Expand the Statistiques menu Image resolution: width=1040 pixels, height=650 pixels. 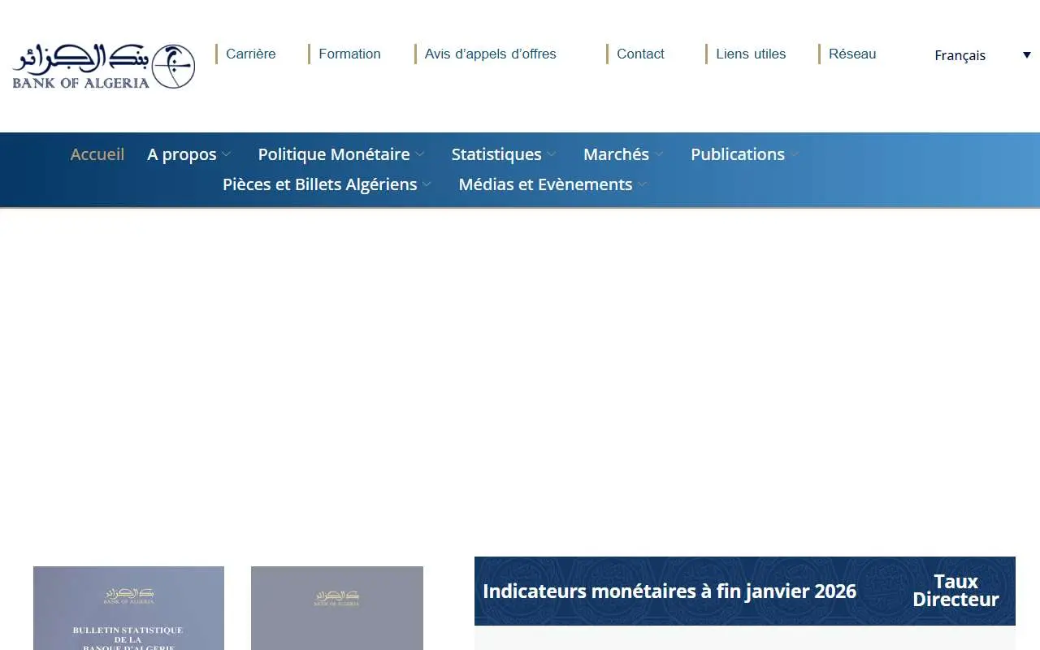[504, 154]
